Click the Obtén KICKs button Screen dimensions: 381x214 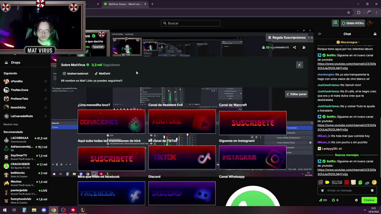pyautogui.click(x=353, y=23)
